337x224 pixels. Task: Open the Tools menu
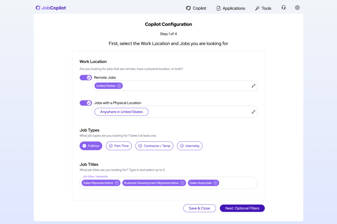tap(263, 8)
